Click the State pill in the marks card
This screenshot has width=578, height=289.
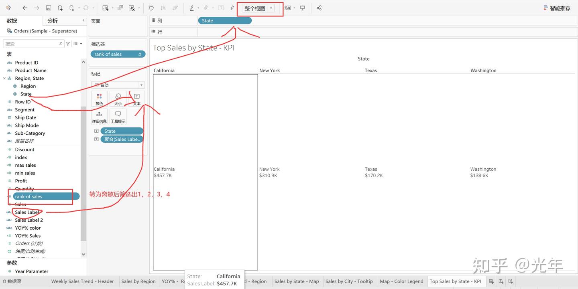tap(122, 131)
